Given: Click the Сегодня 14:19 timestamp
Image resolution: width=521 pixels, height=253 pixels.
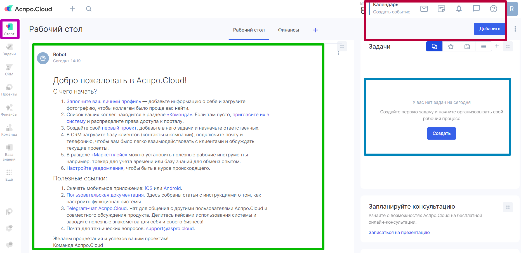Looking at the screenshot, I should pos(67,61).
